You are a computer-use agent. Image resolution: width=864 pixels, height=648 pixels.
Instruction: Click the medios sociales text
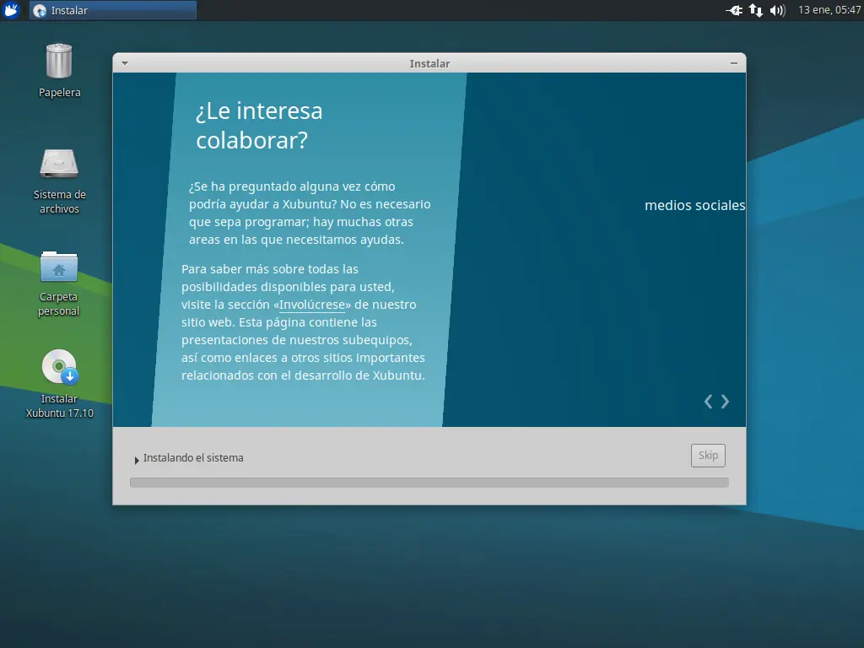pyautogui.click(x=695, y=206)
